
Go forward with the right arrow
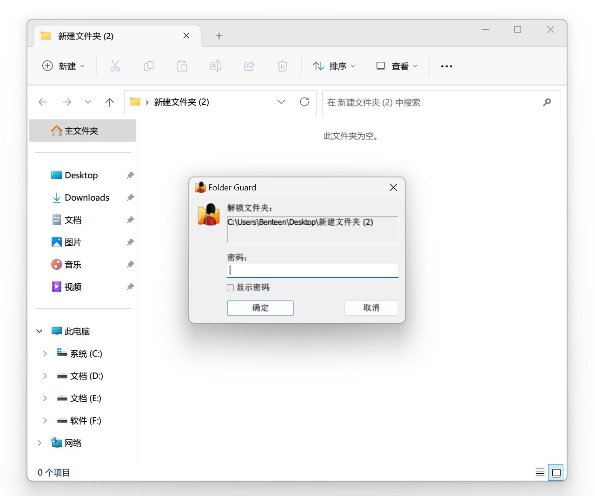pyautogui.click(x=67, y=102)
